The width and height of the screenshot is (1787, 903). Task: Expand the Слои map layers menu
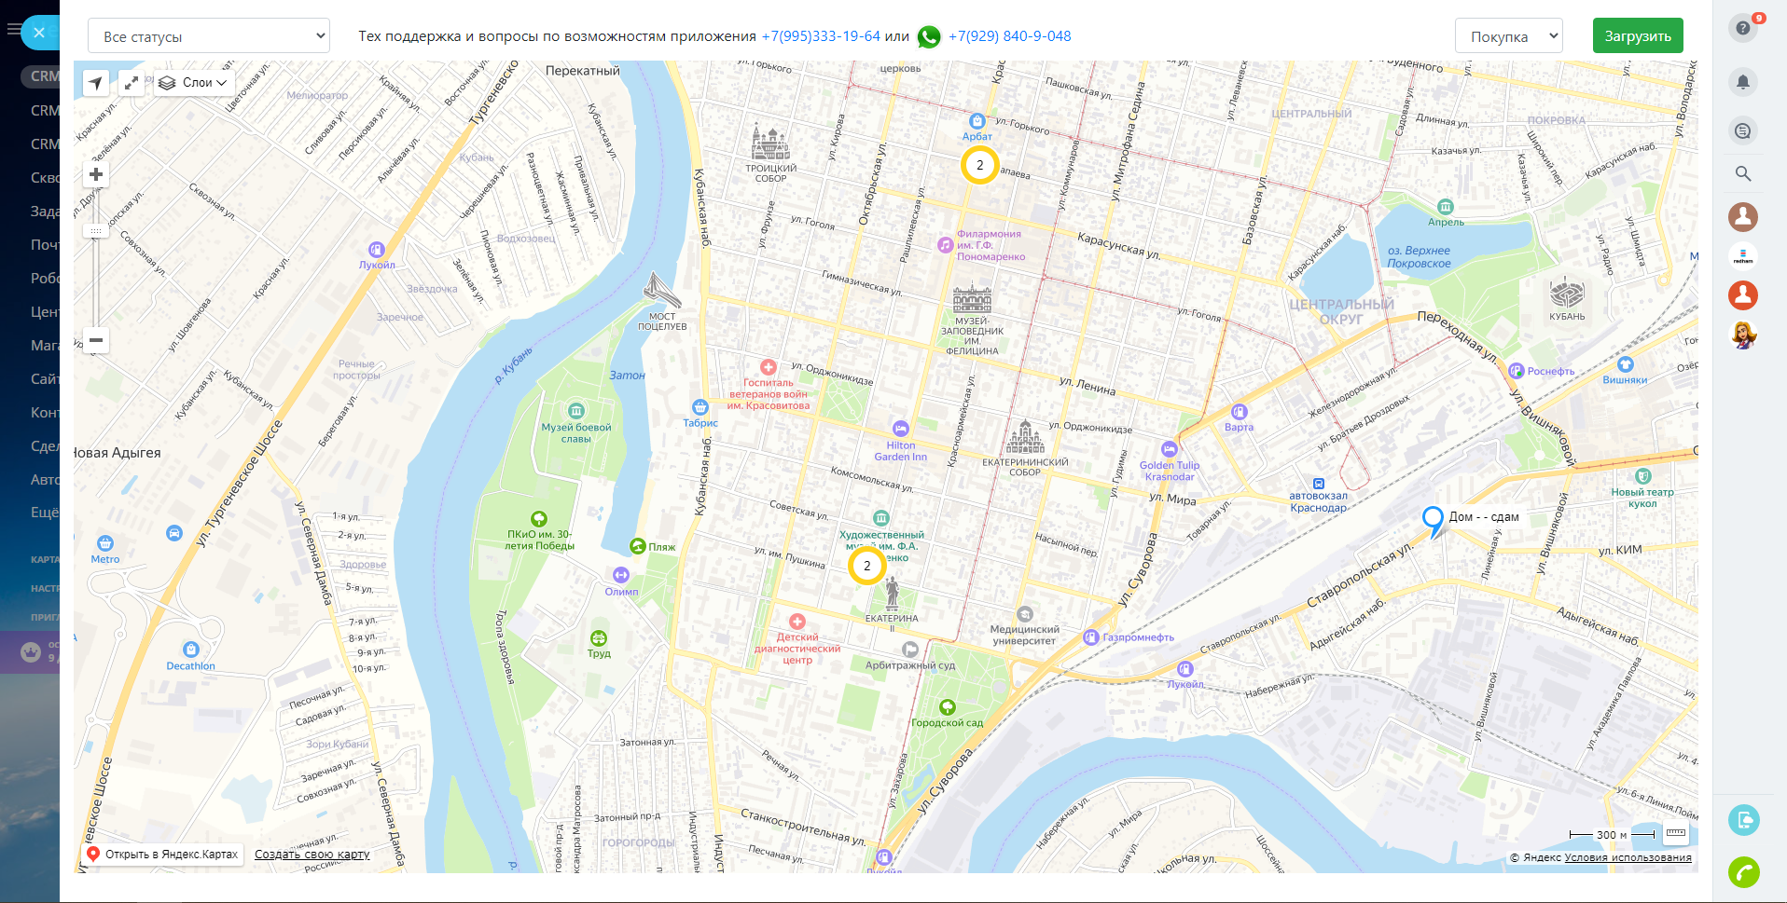(193, 83)
